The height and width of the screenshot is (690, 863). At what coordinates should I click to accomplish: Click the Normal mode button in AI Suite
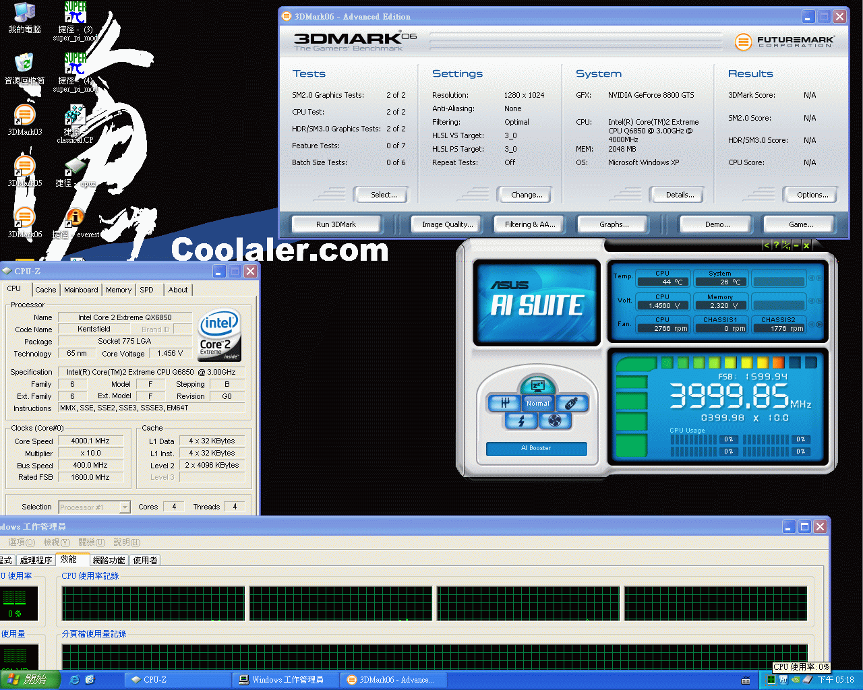tap(537, 404)
